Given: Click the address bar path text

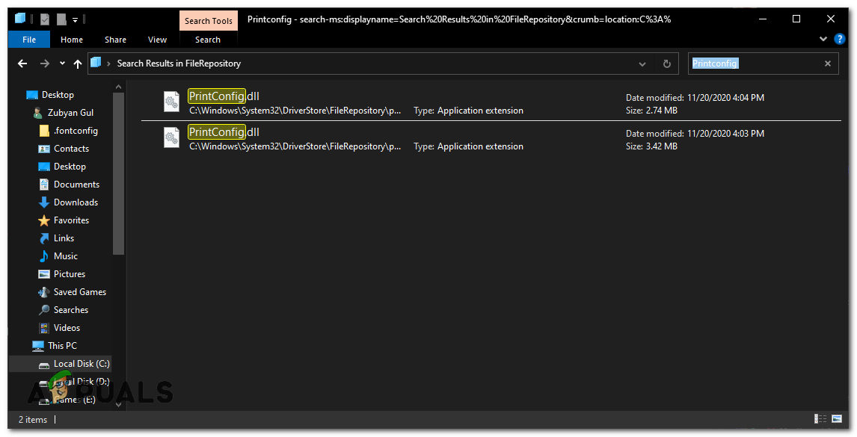Looking at the screenshot, I should click(x=179, y=63).
